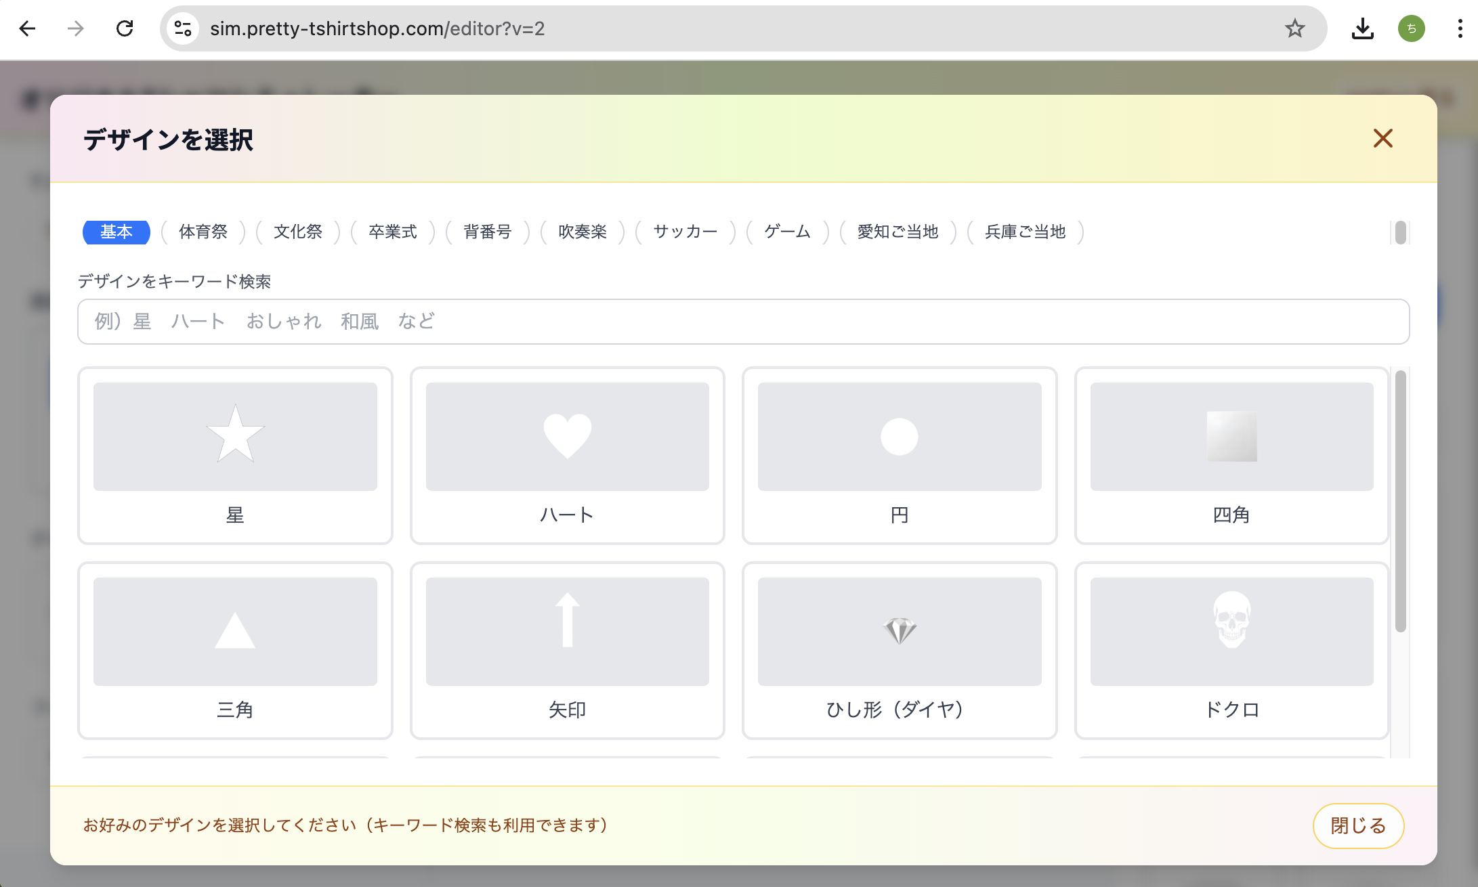Select the star (星) design shape
The width and height of the screenshot is (1478, 887).
point(235,455)
